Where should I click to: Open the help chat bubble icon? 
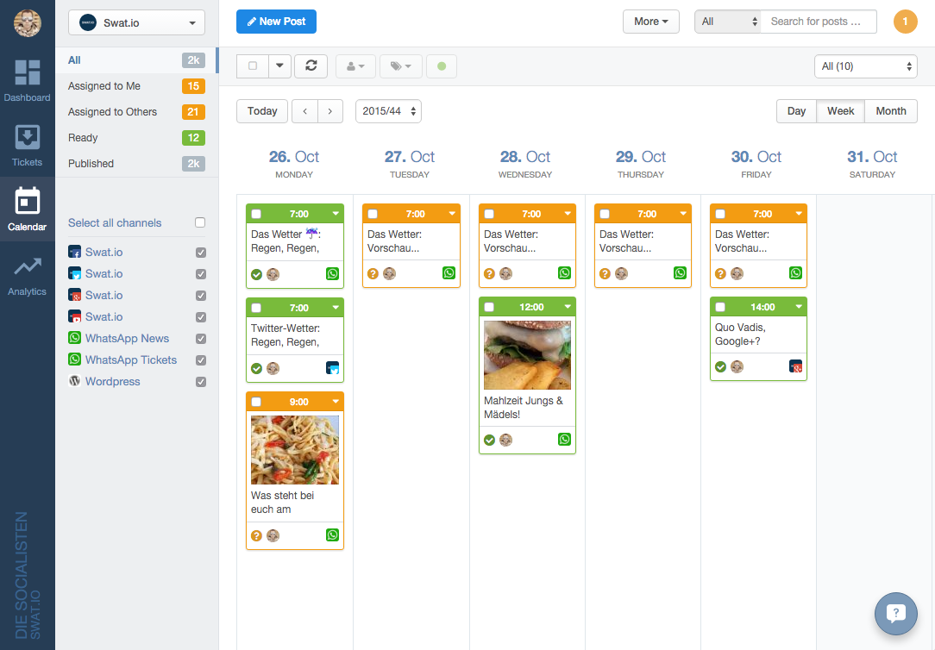coord(895,613)
